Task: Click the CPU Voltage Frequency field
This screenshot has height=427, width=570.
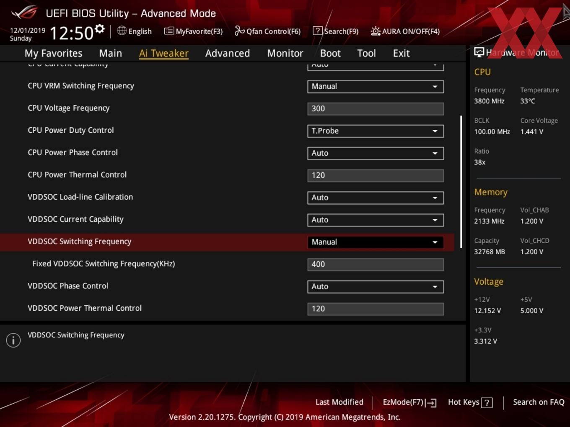Action: tap(376, 108)
